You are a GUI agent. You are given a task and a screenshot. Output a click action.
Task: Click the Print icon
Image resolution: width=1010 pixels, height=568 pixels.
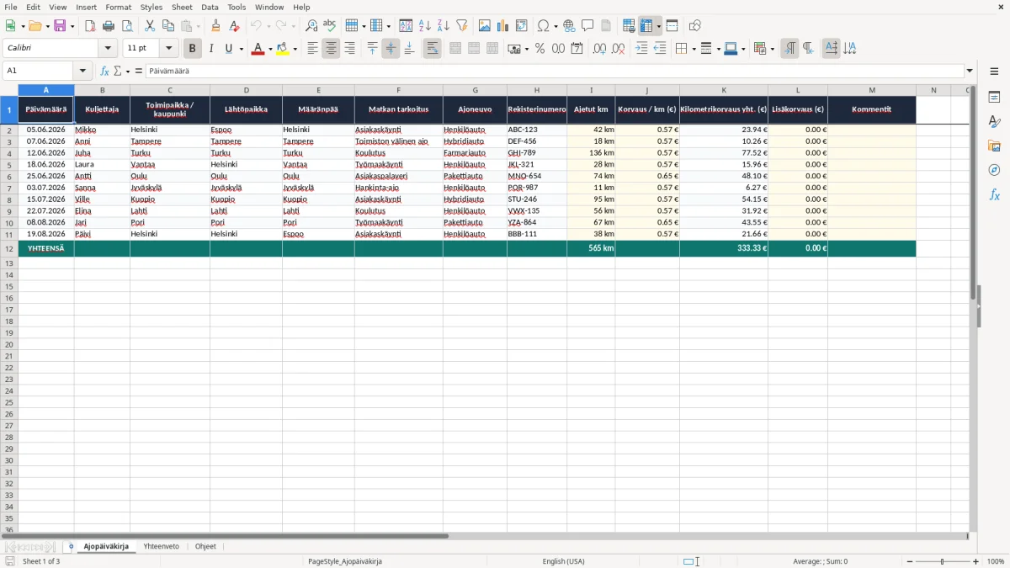109,26
